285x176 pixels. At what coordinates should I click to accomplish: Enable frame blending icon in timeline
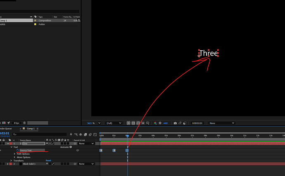85,134
